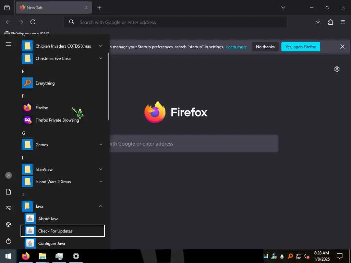Open Firefox downloads panel

coord(318,22)
